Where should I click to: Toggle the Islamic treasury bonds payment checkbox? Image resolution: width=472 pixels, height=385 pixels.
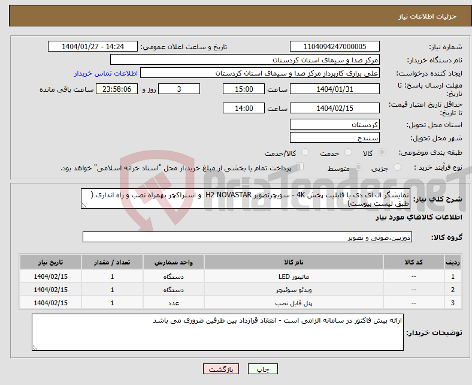pyautogui.click(x=300, y=167)
